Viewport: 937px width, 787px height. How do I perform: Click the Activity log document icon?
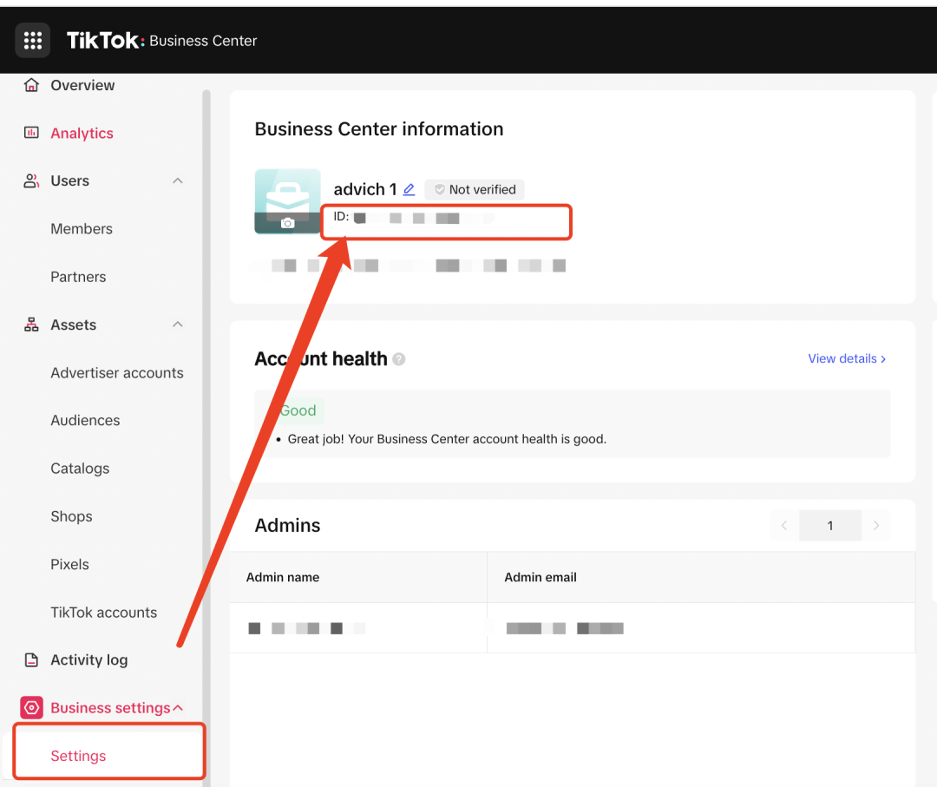tap(32, 659)
